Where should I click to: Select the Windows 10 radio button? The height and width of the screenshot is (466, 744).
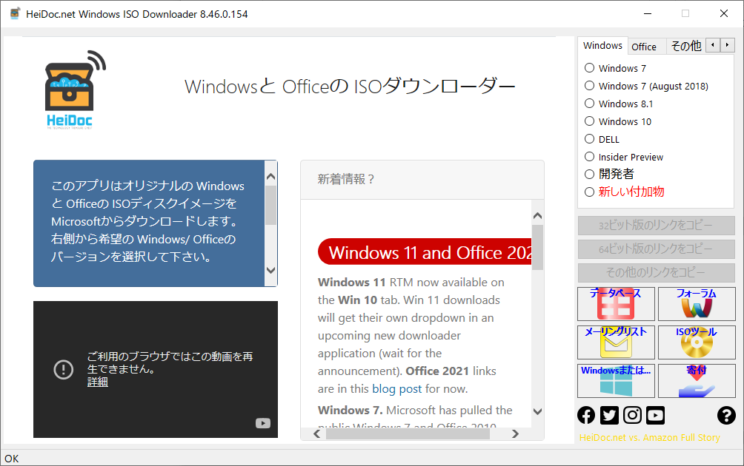(590, 121)
